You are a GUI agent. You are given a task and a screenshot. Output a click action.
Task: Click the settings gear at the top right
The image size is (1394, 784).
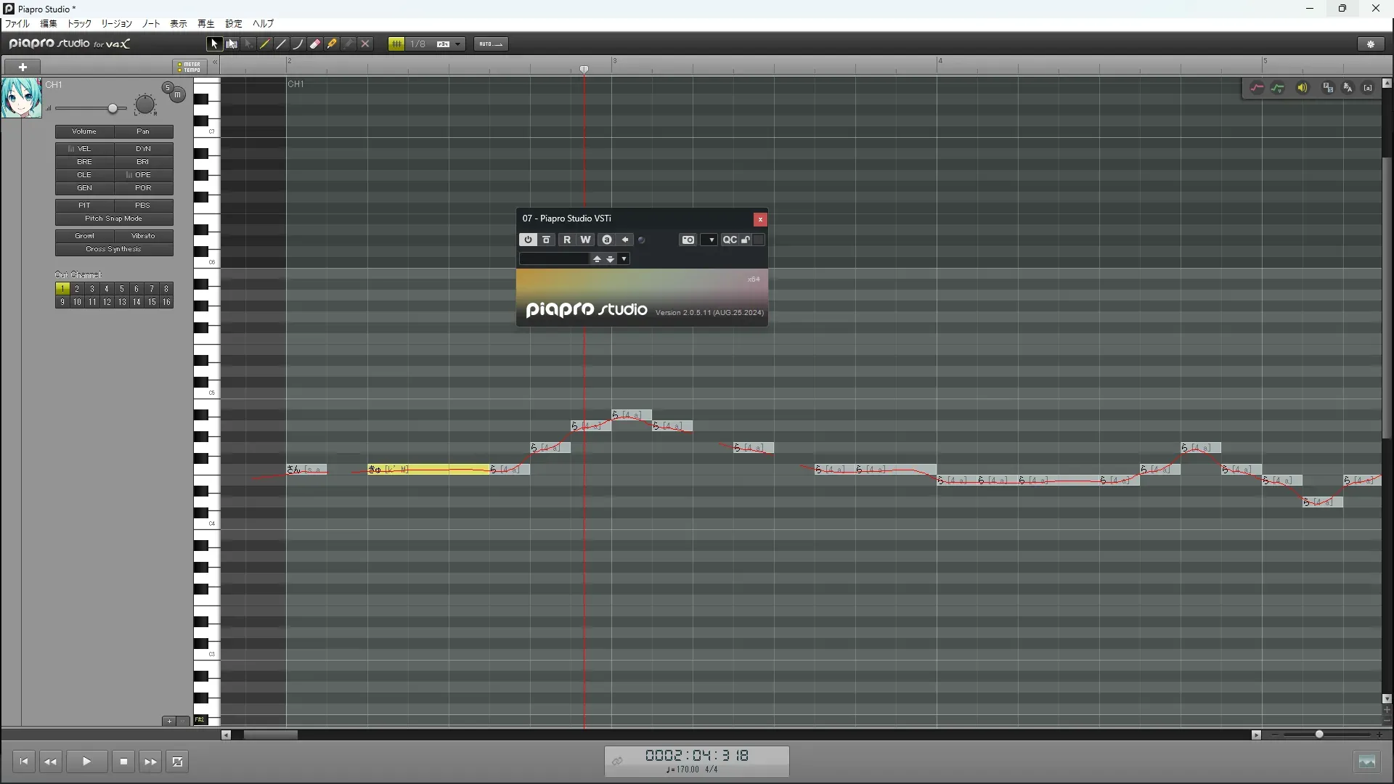coord(1371,44)
